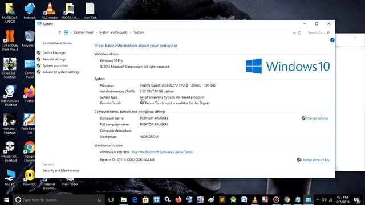Go to Control Panel Home
The image size is (365, 205).
[x=57, y=43]
